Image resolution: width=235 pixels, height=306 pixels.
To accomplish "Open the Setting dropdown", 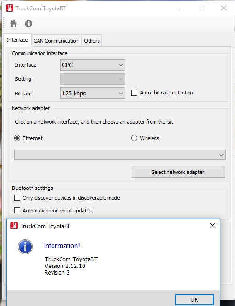I will 92,79.
